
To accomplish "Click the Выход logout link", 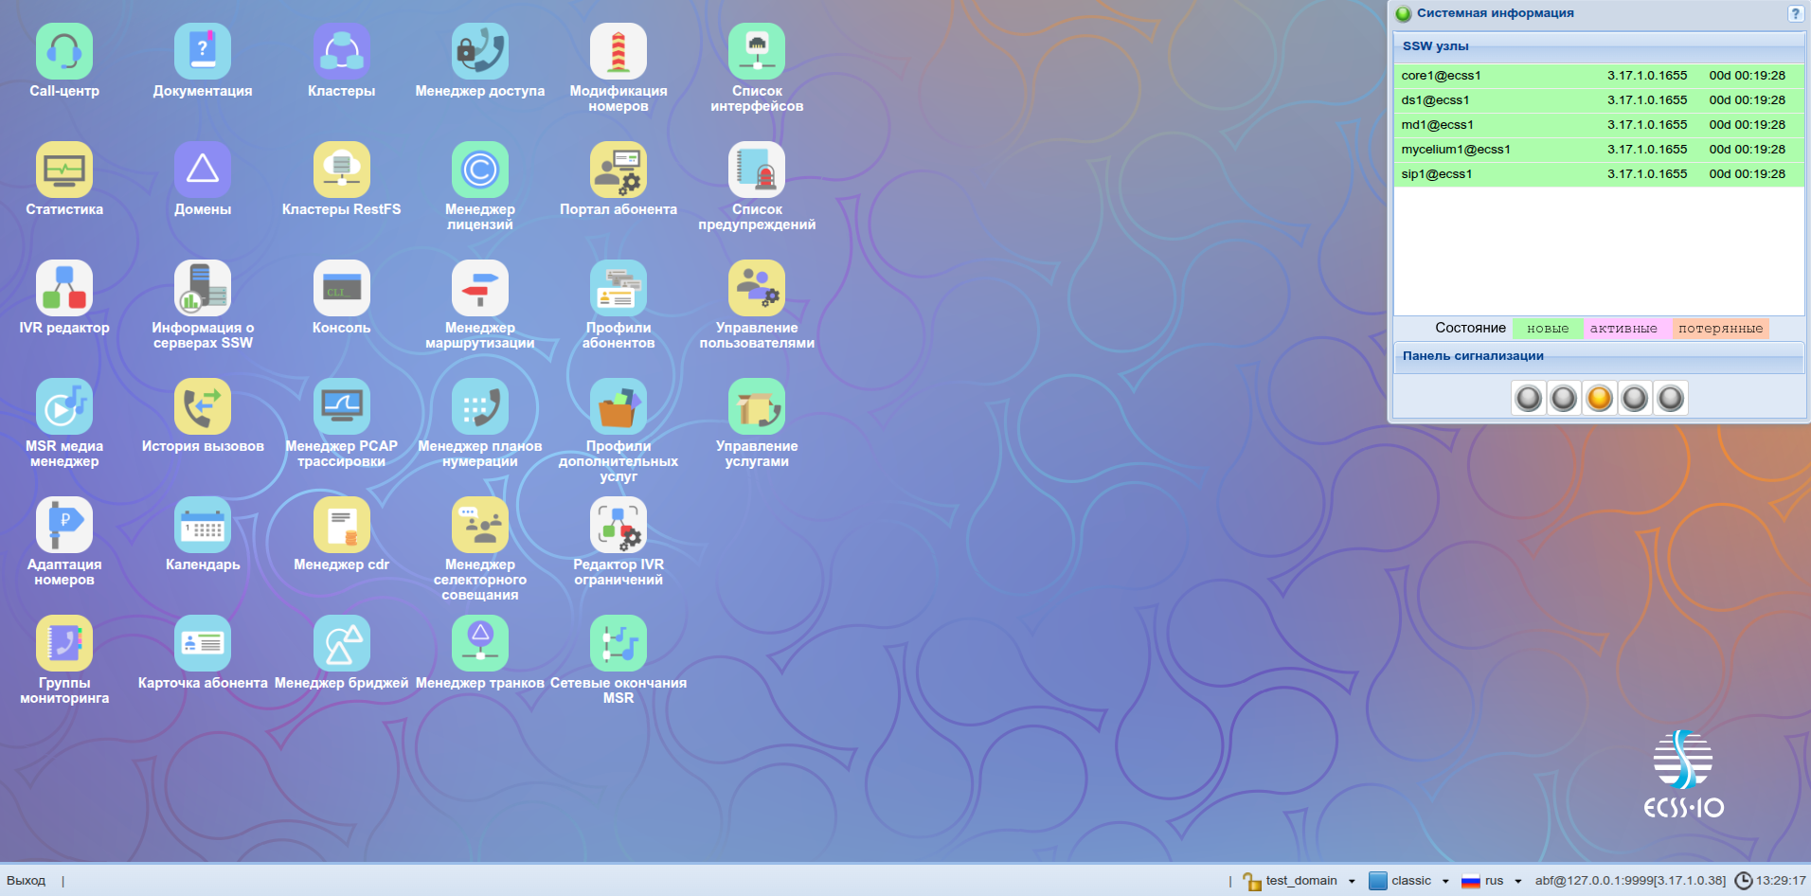I will pos(27,881).
